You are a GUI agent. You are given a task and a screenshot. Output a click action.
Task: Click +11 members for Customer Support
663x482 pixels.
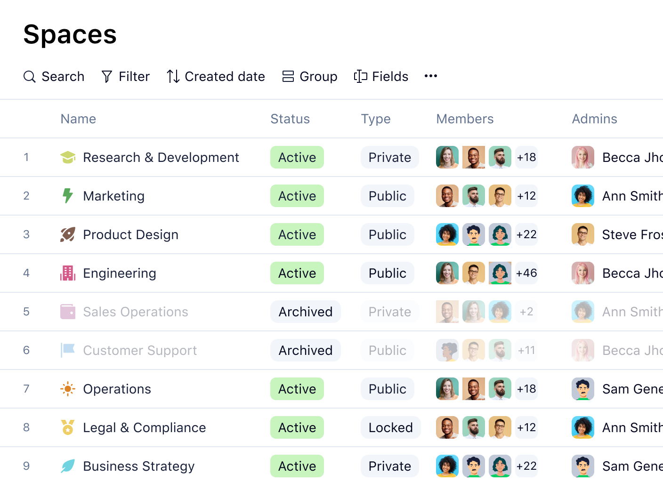pyautogui.click(x=526, y=350)
